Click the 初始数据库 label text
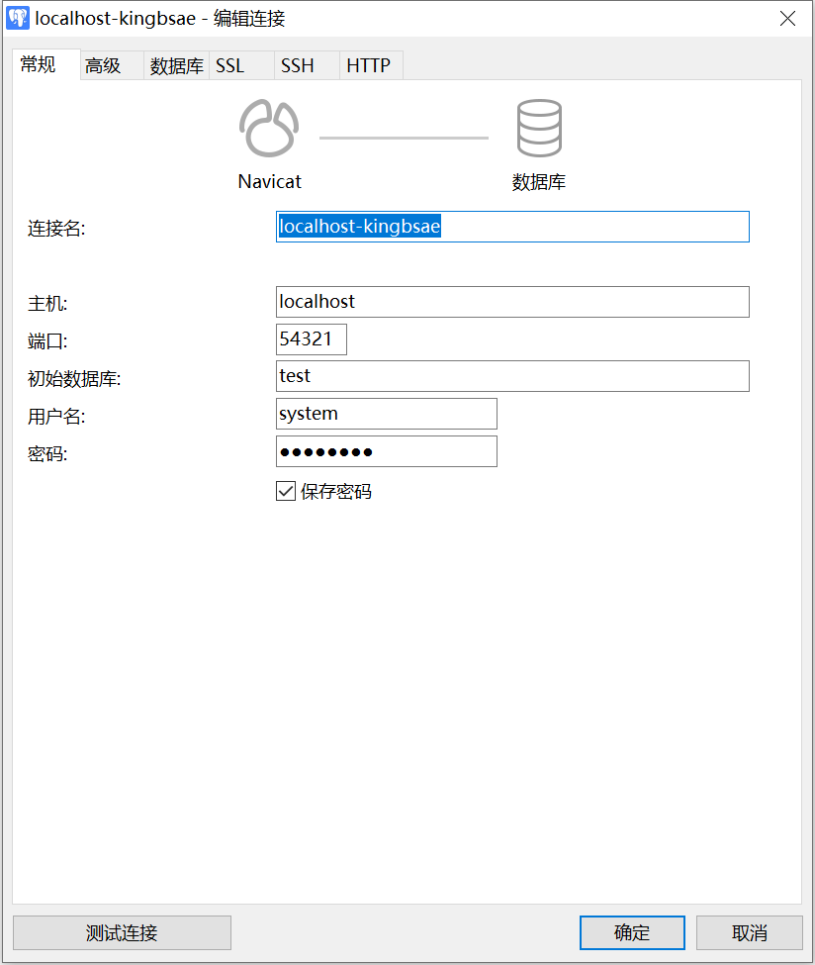 coord(74,378)
